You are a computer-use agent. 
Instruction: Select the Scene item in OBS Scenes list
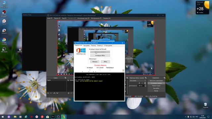point(57,80)
